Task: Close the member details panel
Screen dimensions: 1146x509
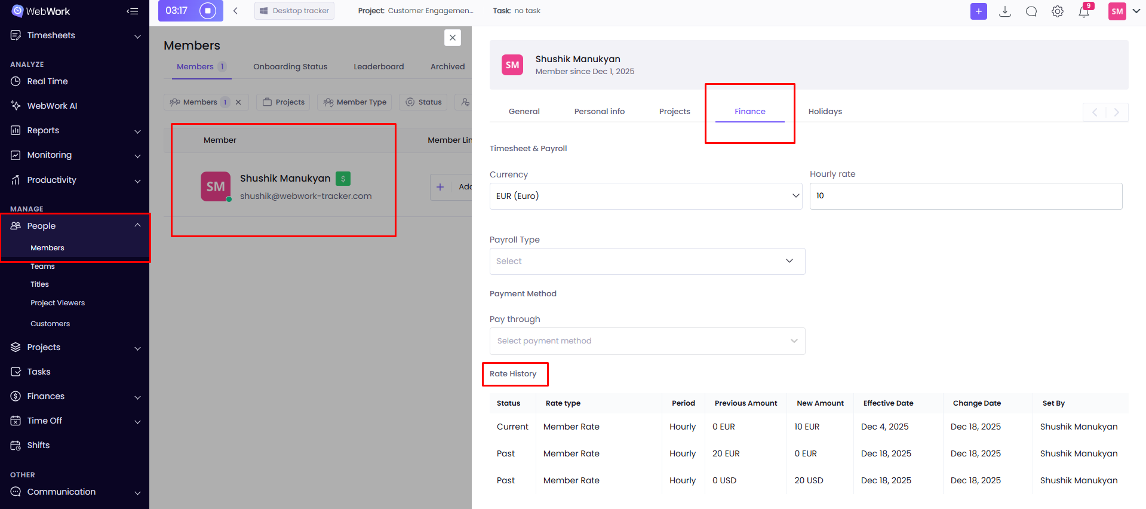Action: (453, 38)
